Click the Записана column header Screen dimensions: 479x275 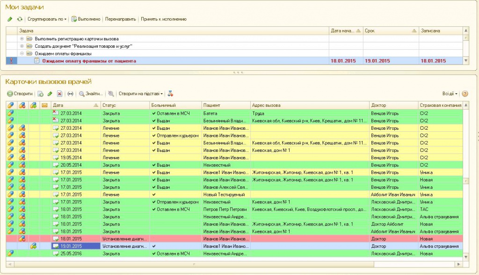[441, 30]
